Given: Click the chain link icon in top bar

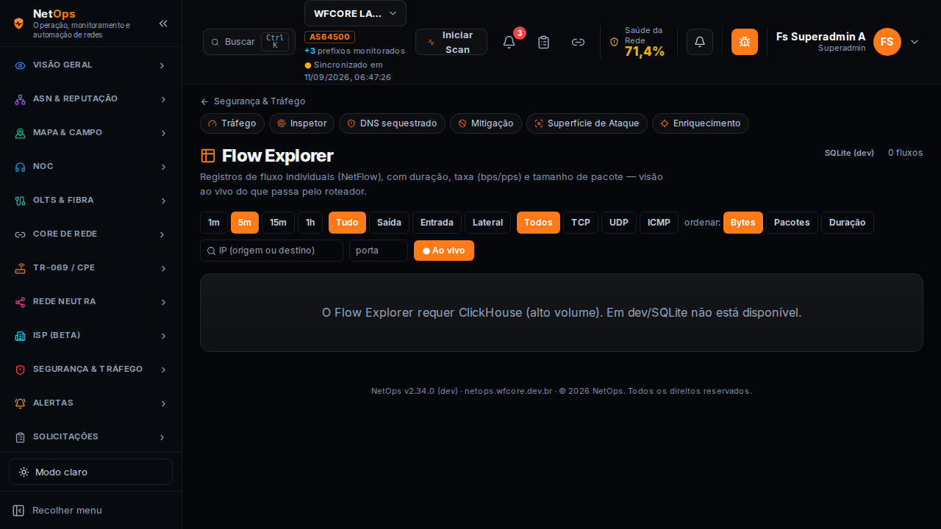Looking at the screenshot, I should [x=579, y=42].
